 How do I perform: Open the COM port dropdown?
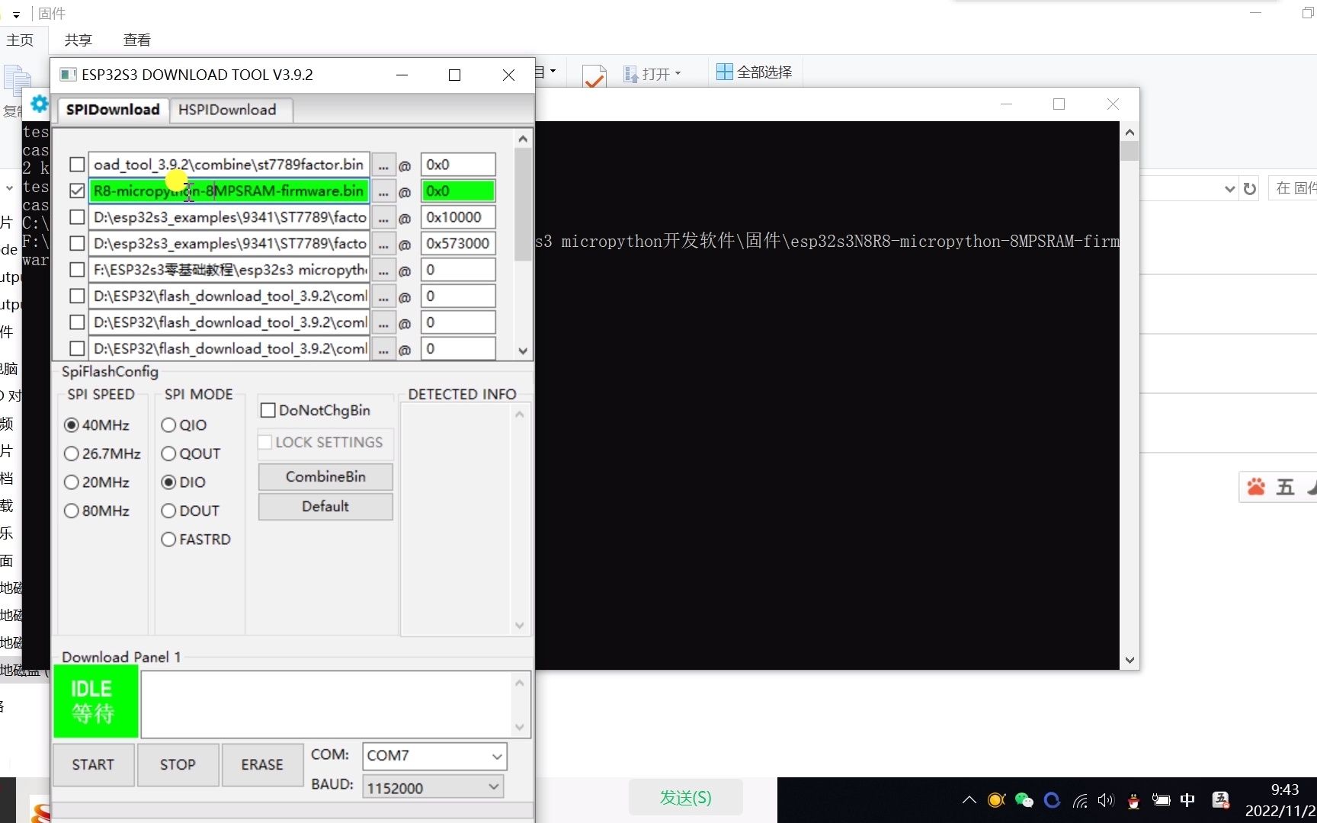[x=434, y=756]
